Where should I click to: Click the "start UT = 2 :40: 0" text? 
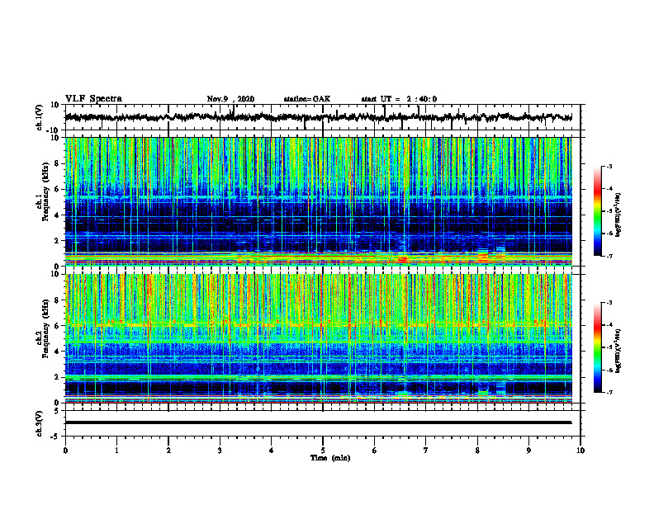click(x=399, y=99)
